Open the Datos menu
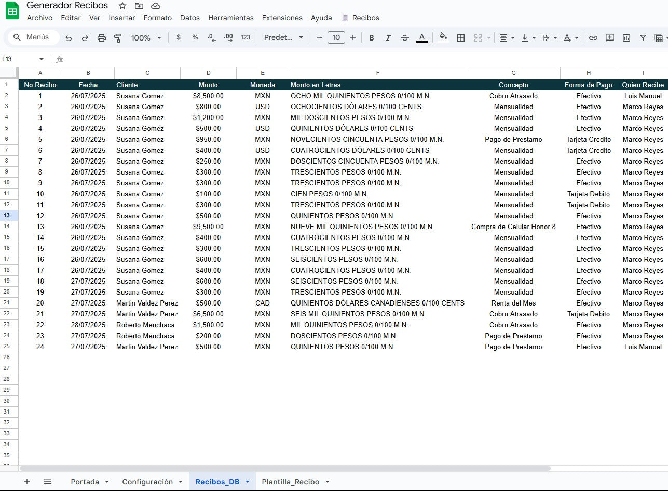The height and width of the screenshot is (491, 668). coord(190,18)
